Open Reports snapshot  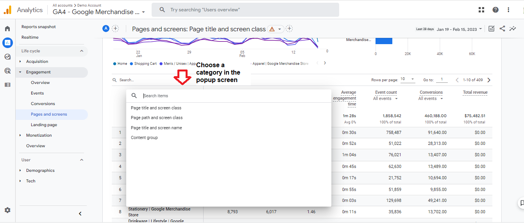point(39,27)
